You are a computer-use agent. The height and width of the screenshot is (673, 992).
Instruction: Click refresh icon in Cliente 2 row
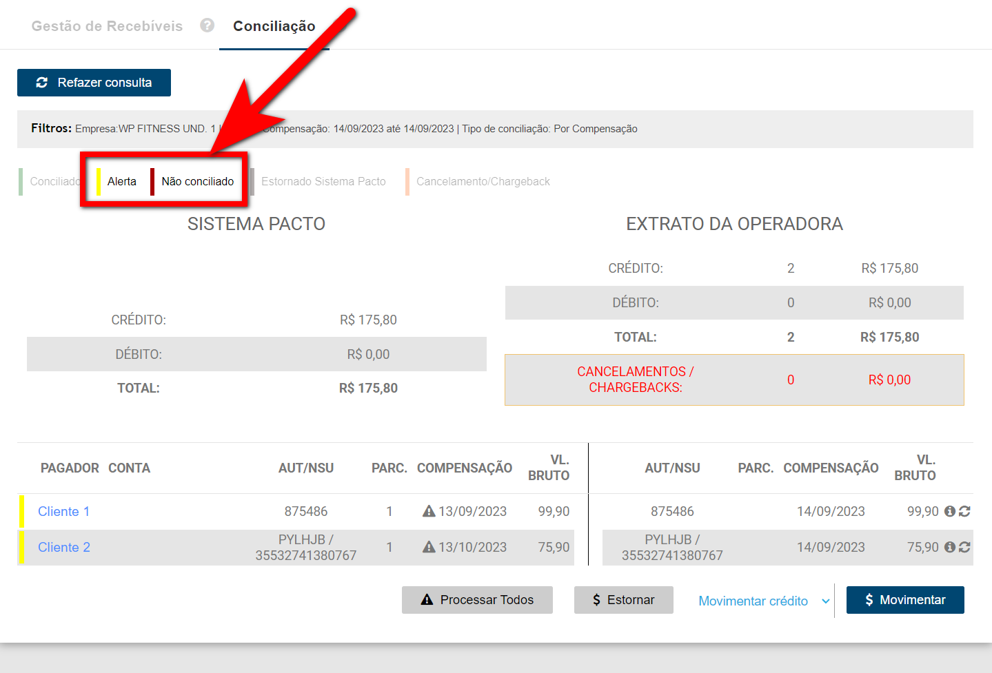[964, 547]
